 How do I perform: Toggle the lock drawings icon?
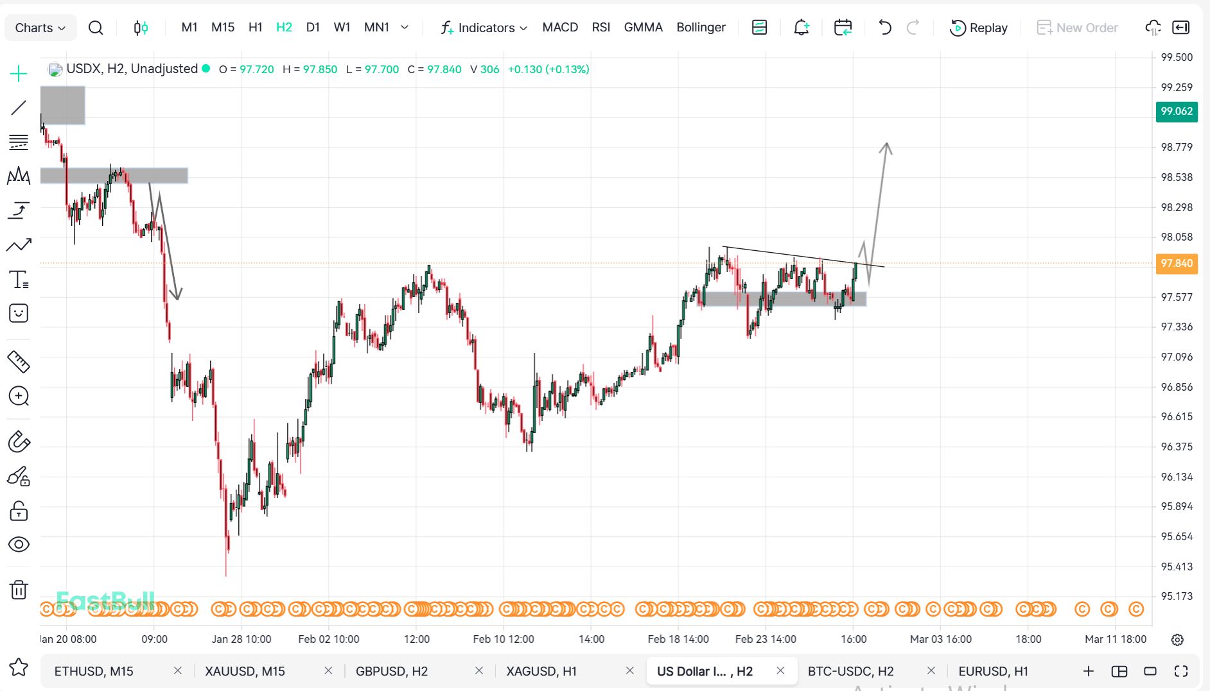(19, 511)
